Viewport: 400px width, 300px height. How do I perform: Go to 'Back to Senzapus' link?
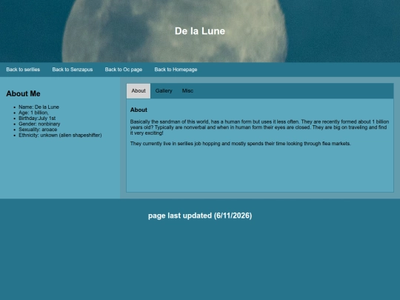click(73, 70)
